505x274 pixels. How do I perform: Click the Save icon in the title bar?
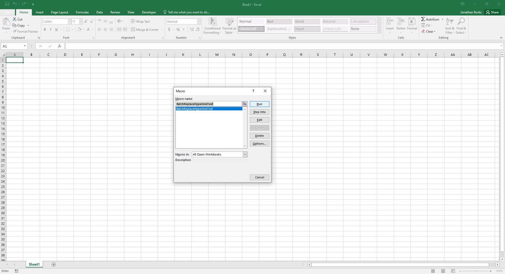coord(7,4)
